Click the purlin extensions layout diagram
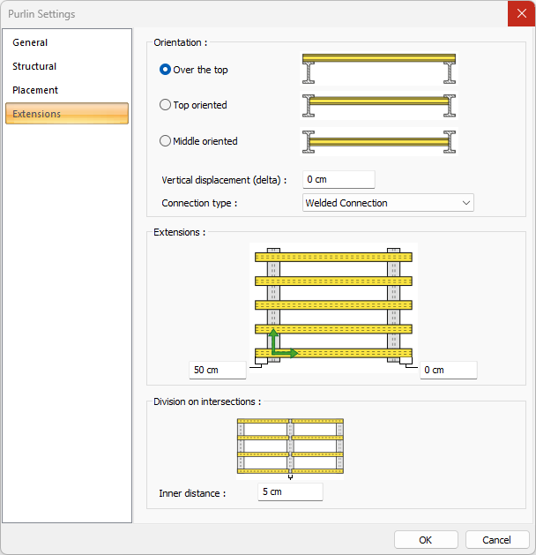Viewport: 536px width, 555px height. tap(333, 304)
